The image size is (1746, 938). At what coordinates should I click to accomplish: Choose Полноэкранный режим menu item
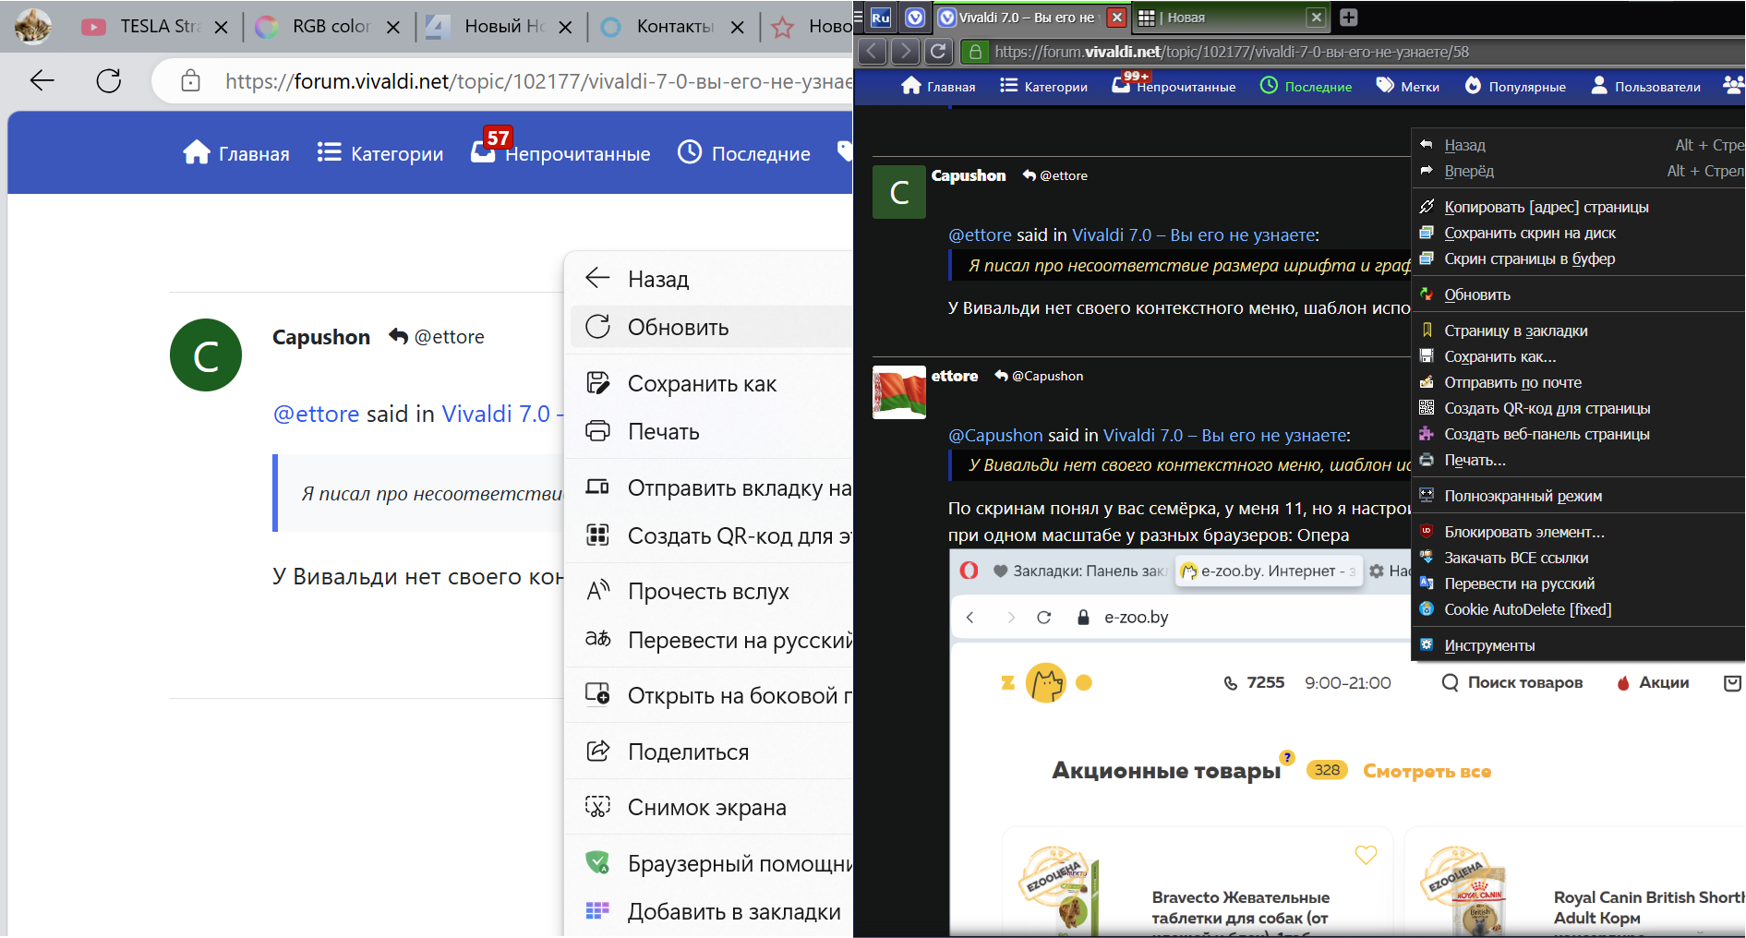click(1579, 496)
